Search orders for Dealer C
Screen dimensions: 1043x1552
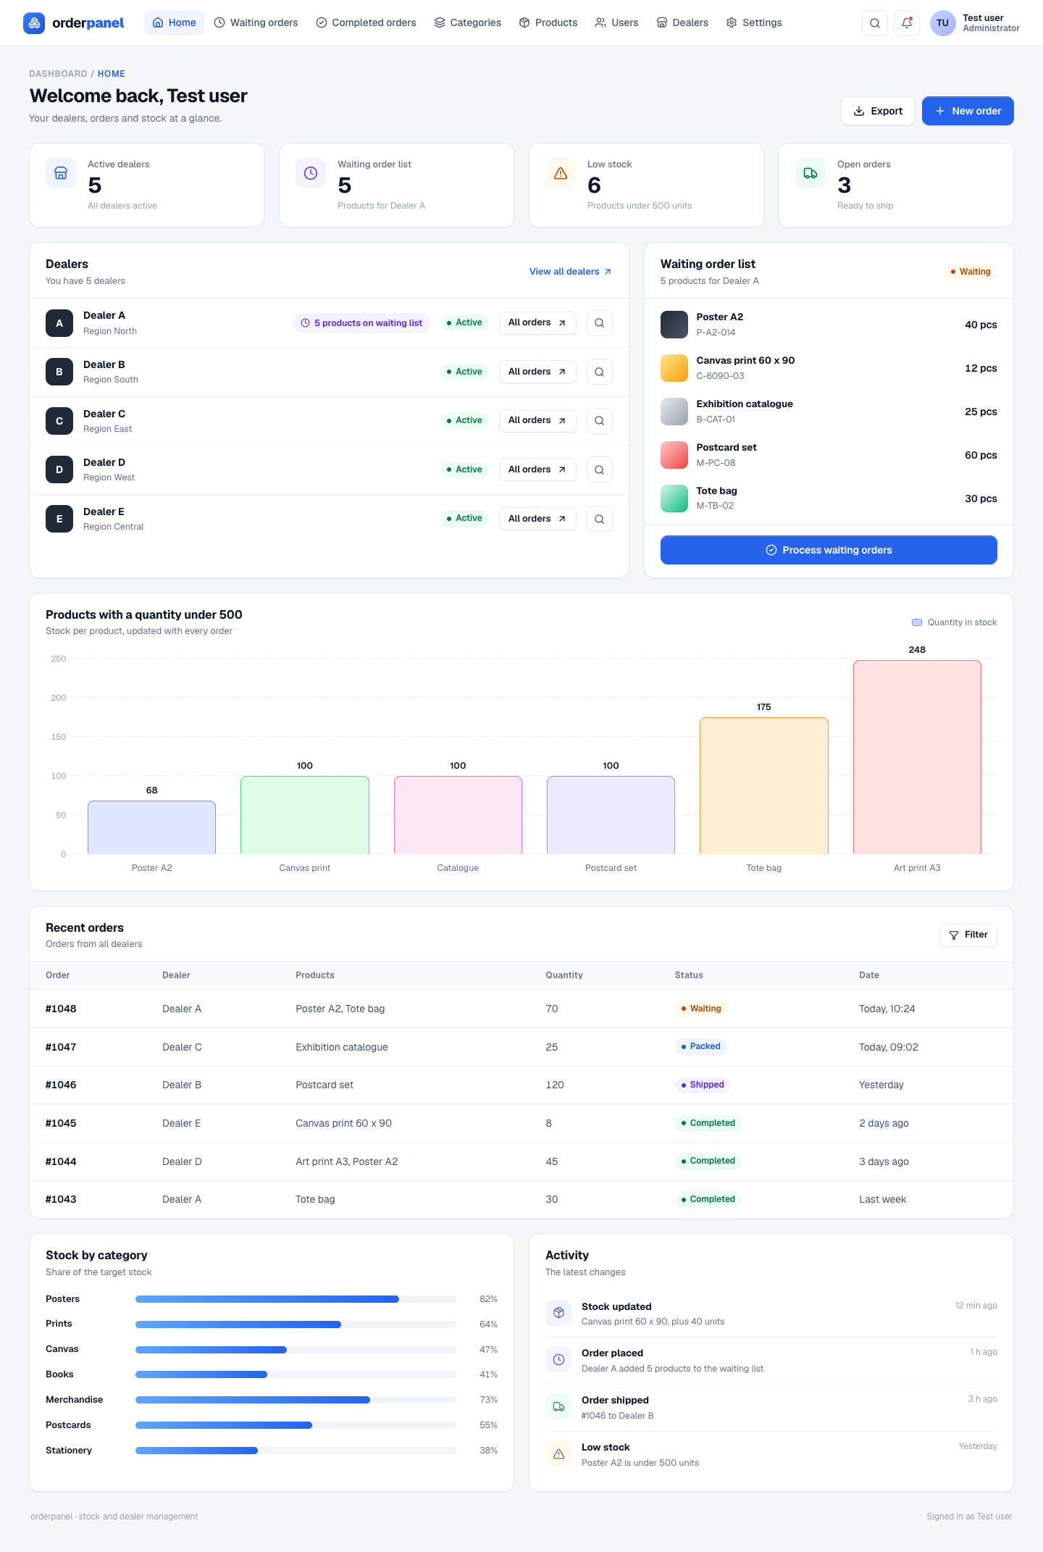600,421
